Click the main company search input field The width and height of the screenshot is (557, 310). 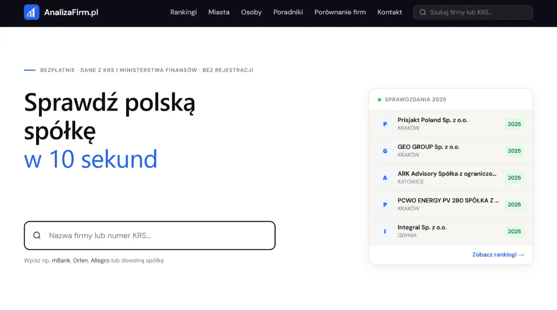pos(149,235)
